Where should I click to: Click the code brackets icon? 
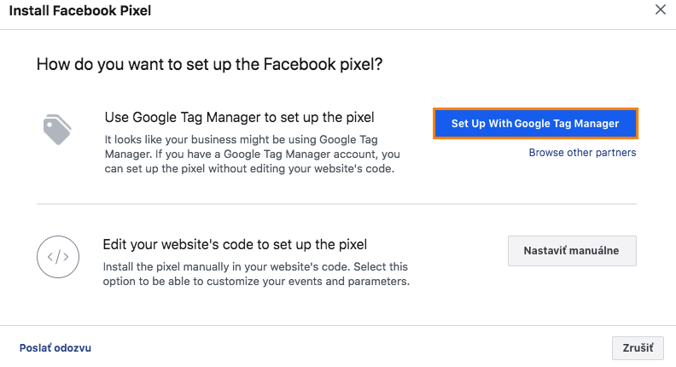coord(58,254)
